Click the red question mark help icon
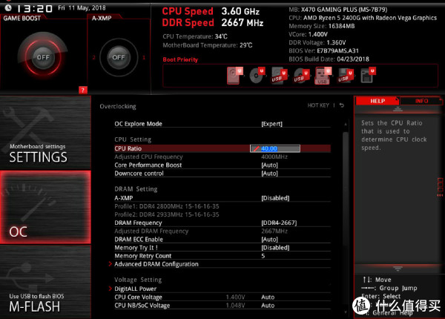 pyautogui.click(x=82, y=90)
